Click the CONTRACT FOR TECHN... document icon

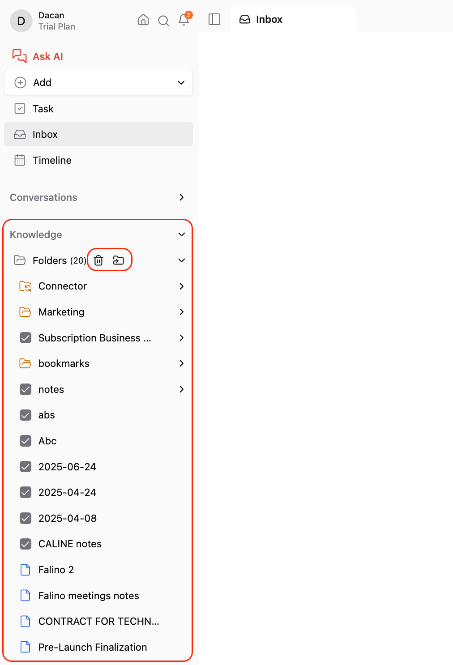26,621
